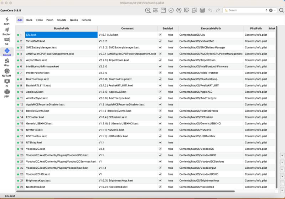Click the picture settings toolbar icon
Screen dimensions: 285x199
(187, 10)
